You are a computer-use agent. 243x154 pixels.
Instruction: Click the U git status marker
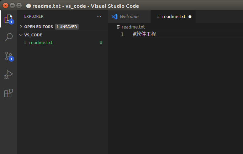pyautogui.click(x=101, y=43)
